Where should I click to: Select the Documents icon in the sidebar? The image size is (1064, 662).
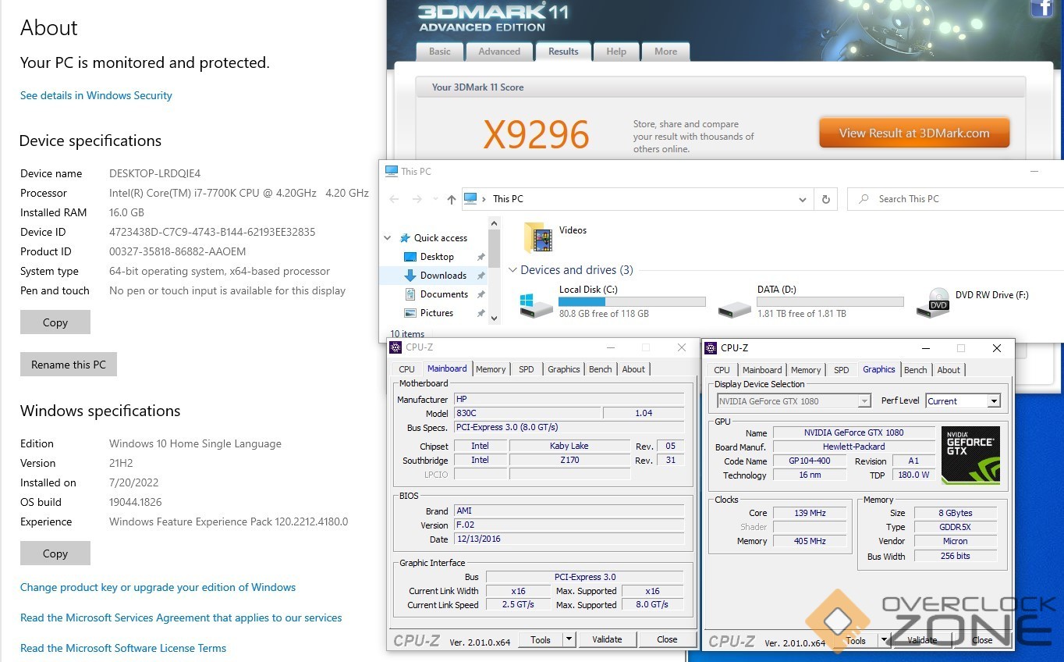[x=411, y=294]
